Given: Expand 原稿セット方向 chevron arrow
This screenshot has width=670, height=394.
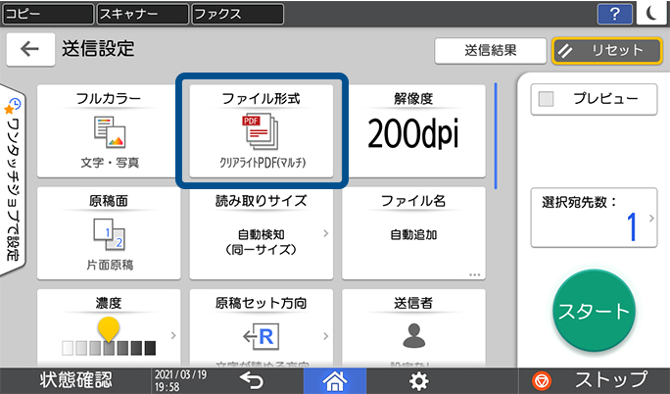Looking at the screenshot, I should click(x=325, y=336).
